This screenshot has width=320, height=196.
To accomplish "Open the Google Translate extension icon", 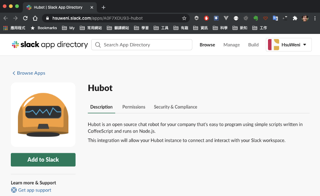I will click(275, 18).
